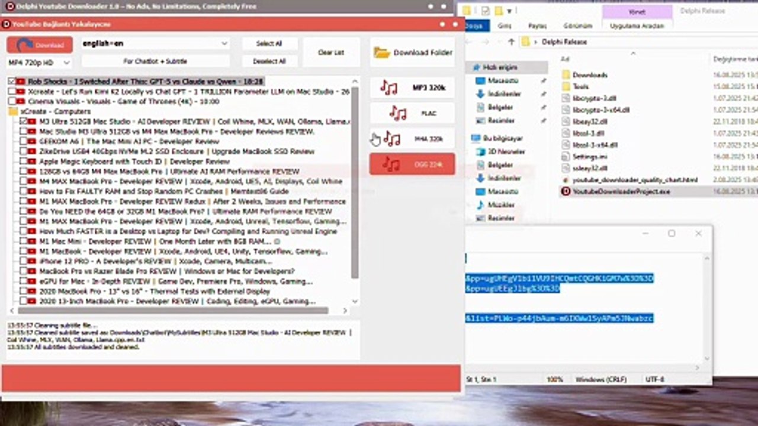Viewport: 758px width, 426px height.
Task: Open the Görünüm ribbon tab
Action: 577,26
